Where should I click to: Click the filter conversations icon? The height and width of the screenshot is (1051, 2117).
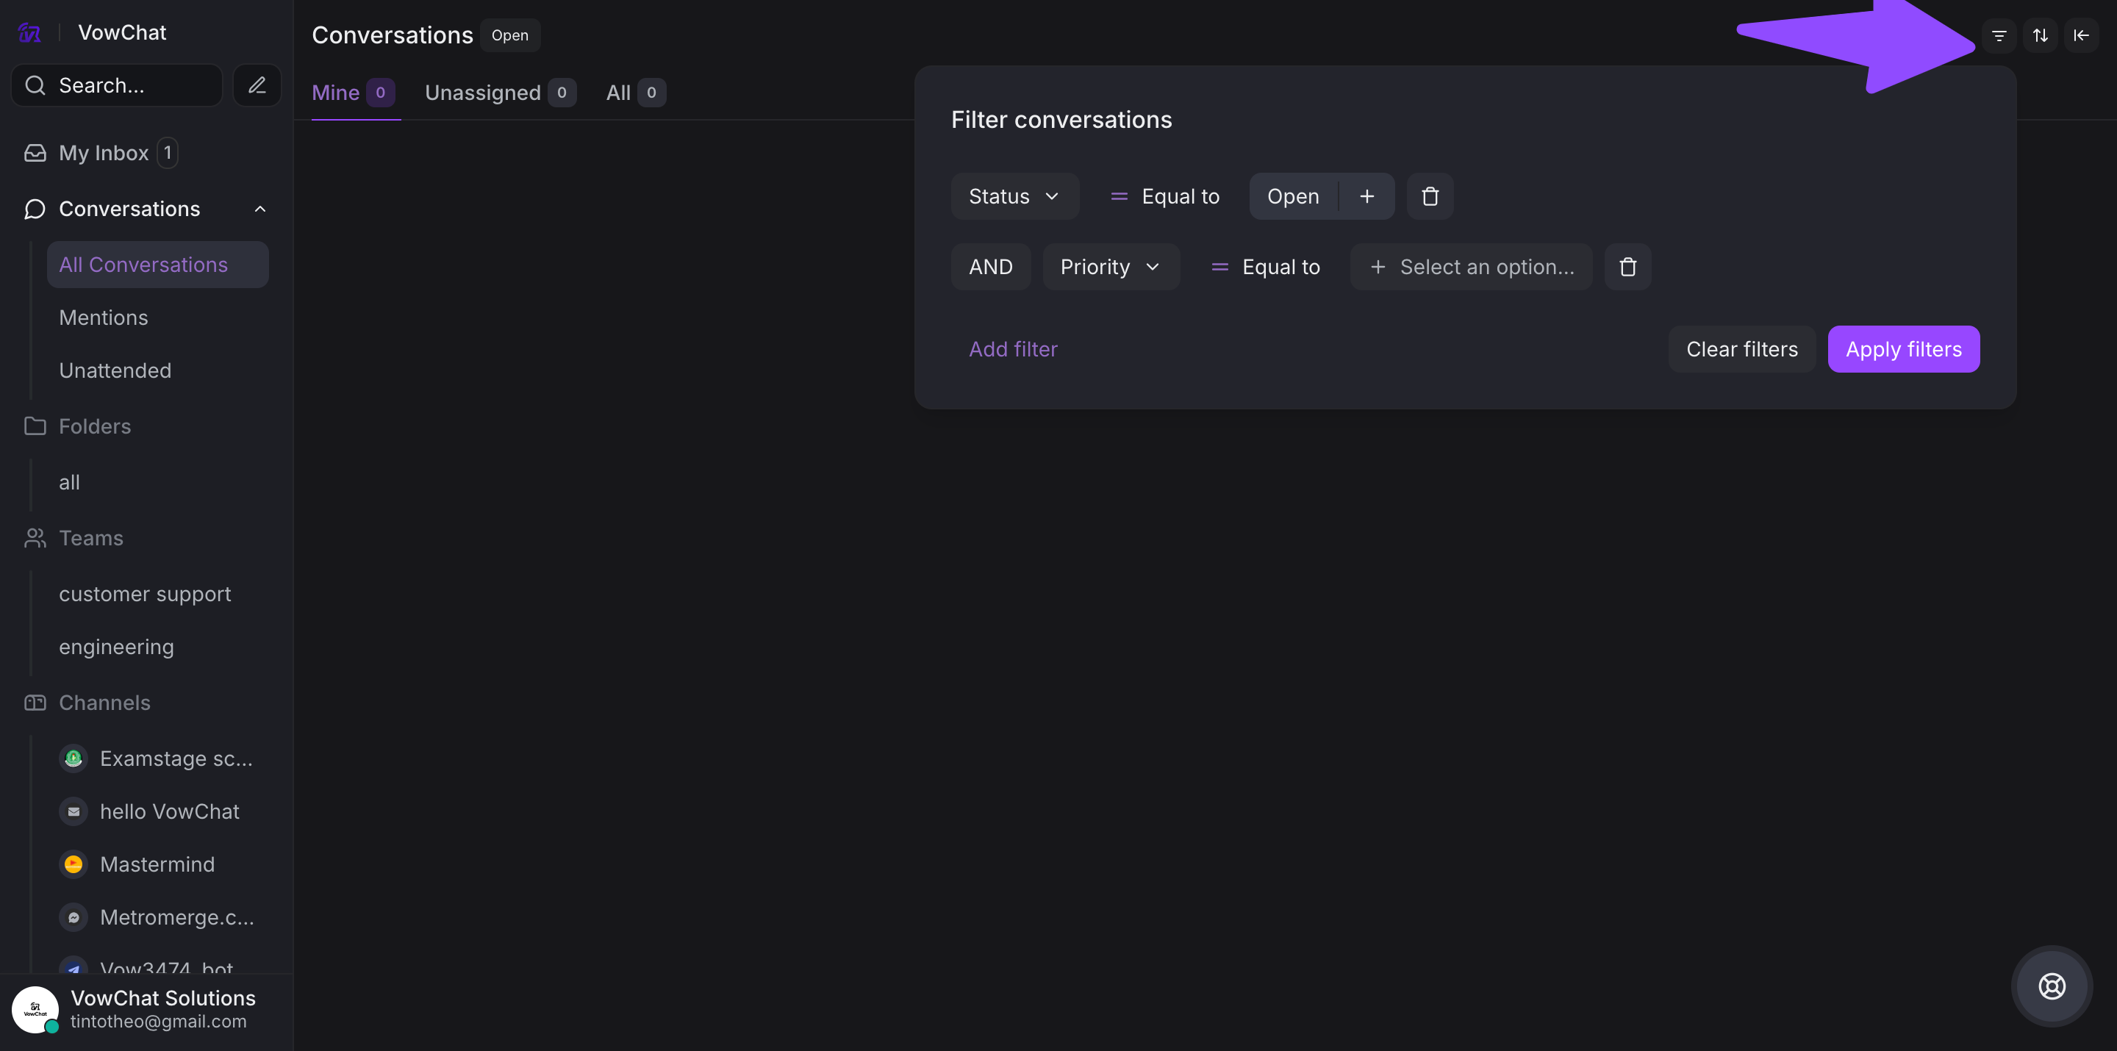point(1999,35)
